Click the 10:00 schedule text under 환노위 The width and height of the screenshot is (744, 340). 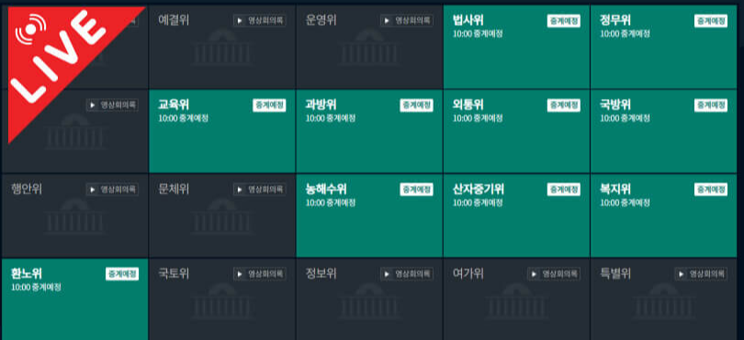pyautogui.click(x=36, y=288)
